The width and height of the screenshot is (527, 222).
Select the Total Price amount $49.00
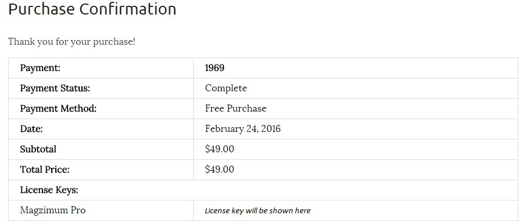tap(219, 169)
